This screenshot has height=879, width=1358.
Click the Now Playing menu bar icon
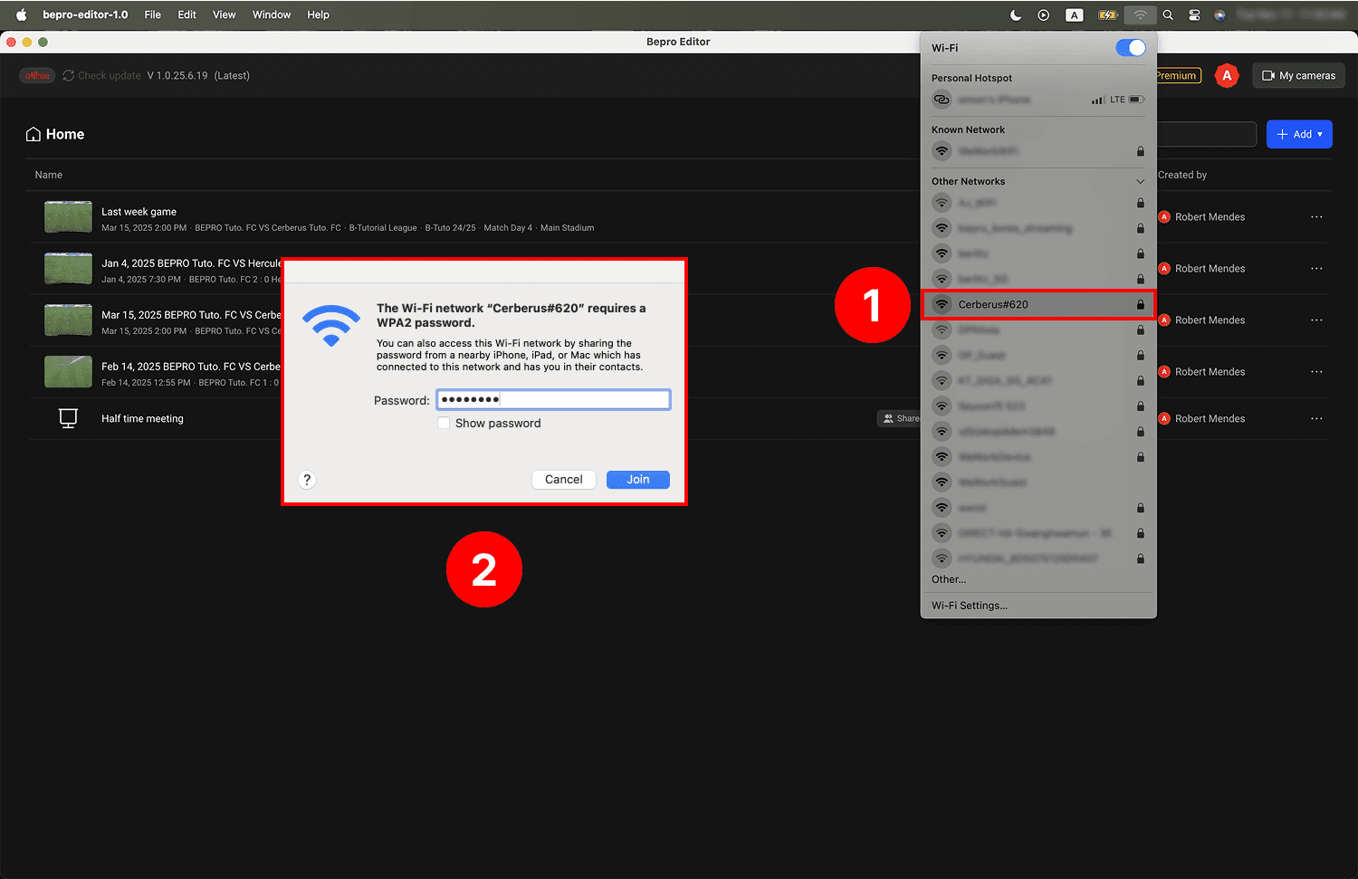1044,14
